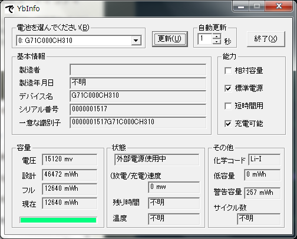Toggle the 標準電源 checkbox

point(228,88)
